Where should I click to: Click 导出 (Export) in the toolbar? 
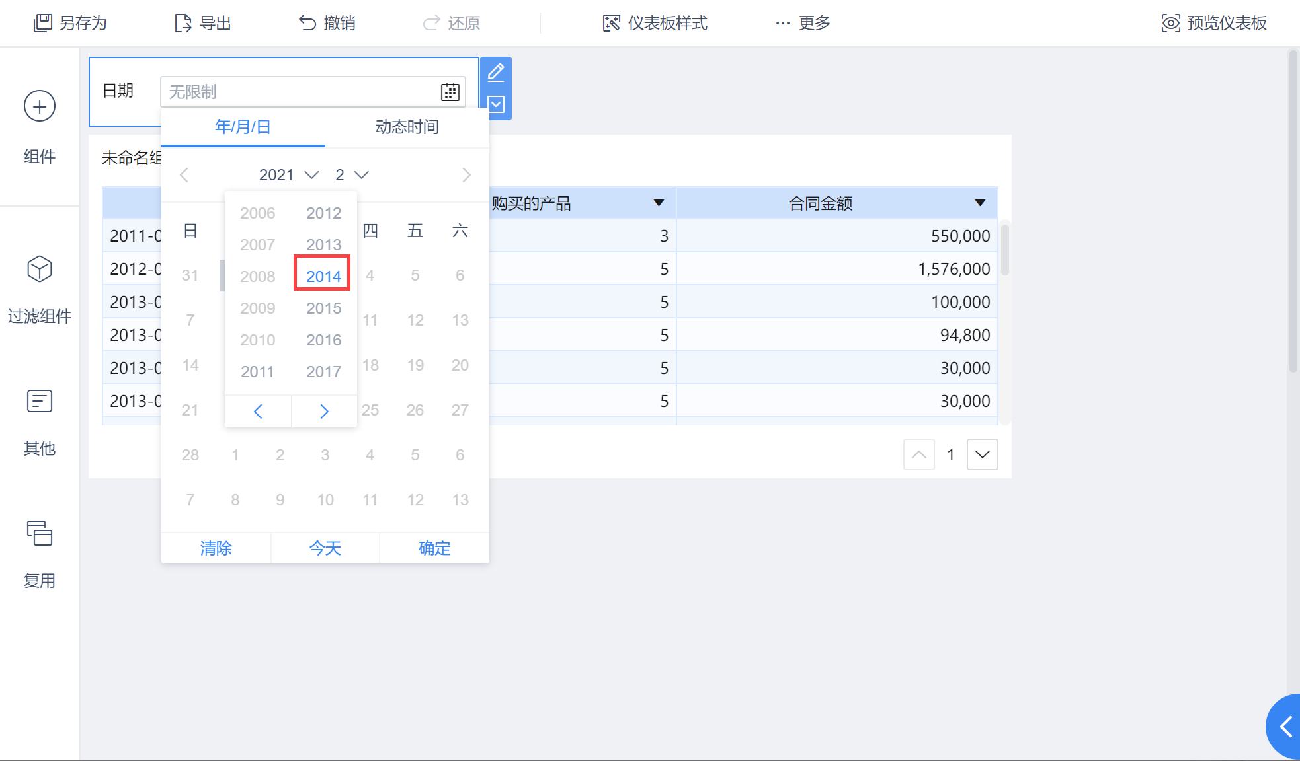pos(202,23)
